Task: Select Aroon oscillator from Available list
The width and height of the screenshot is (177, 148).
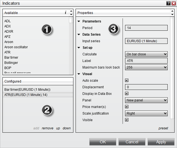Action: [16, 47]
